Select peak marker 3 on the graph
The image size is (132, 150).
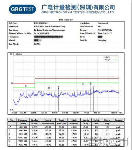coord(58,88)
